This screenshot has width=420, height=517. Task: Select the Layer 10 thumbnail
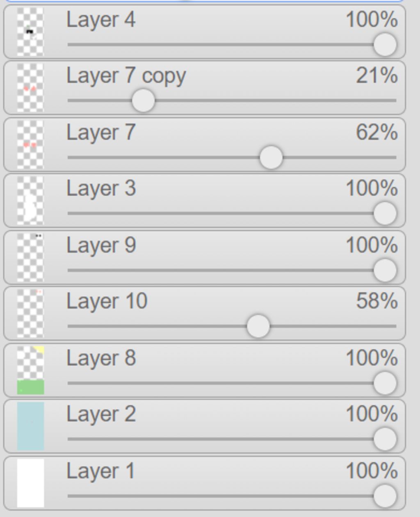pyautogui.click(x=30, y=313)
